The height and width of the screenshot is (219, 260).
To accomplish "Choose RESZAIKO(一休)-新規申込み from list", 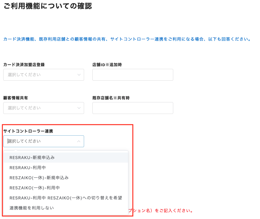I will [39, 178].
